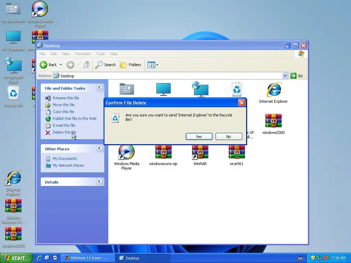Switch to Windows 11 Icons taskbar button

point(88,258)
